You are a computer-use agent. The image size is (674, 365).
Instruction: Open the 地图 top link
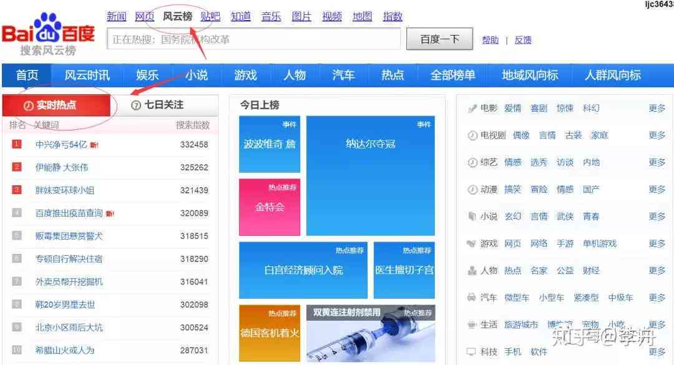363,16
